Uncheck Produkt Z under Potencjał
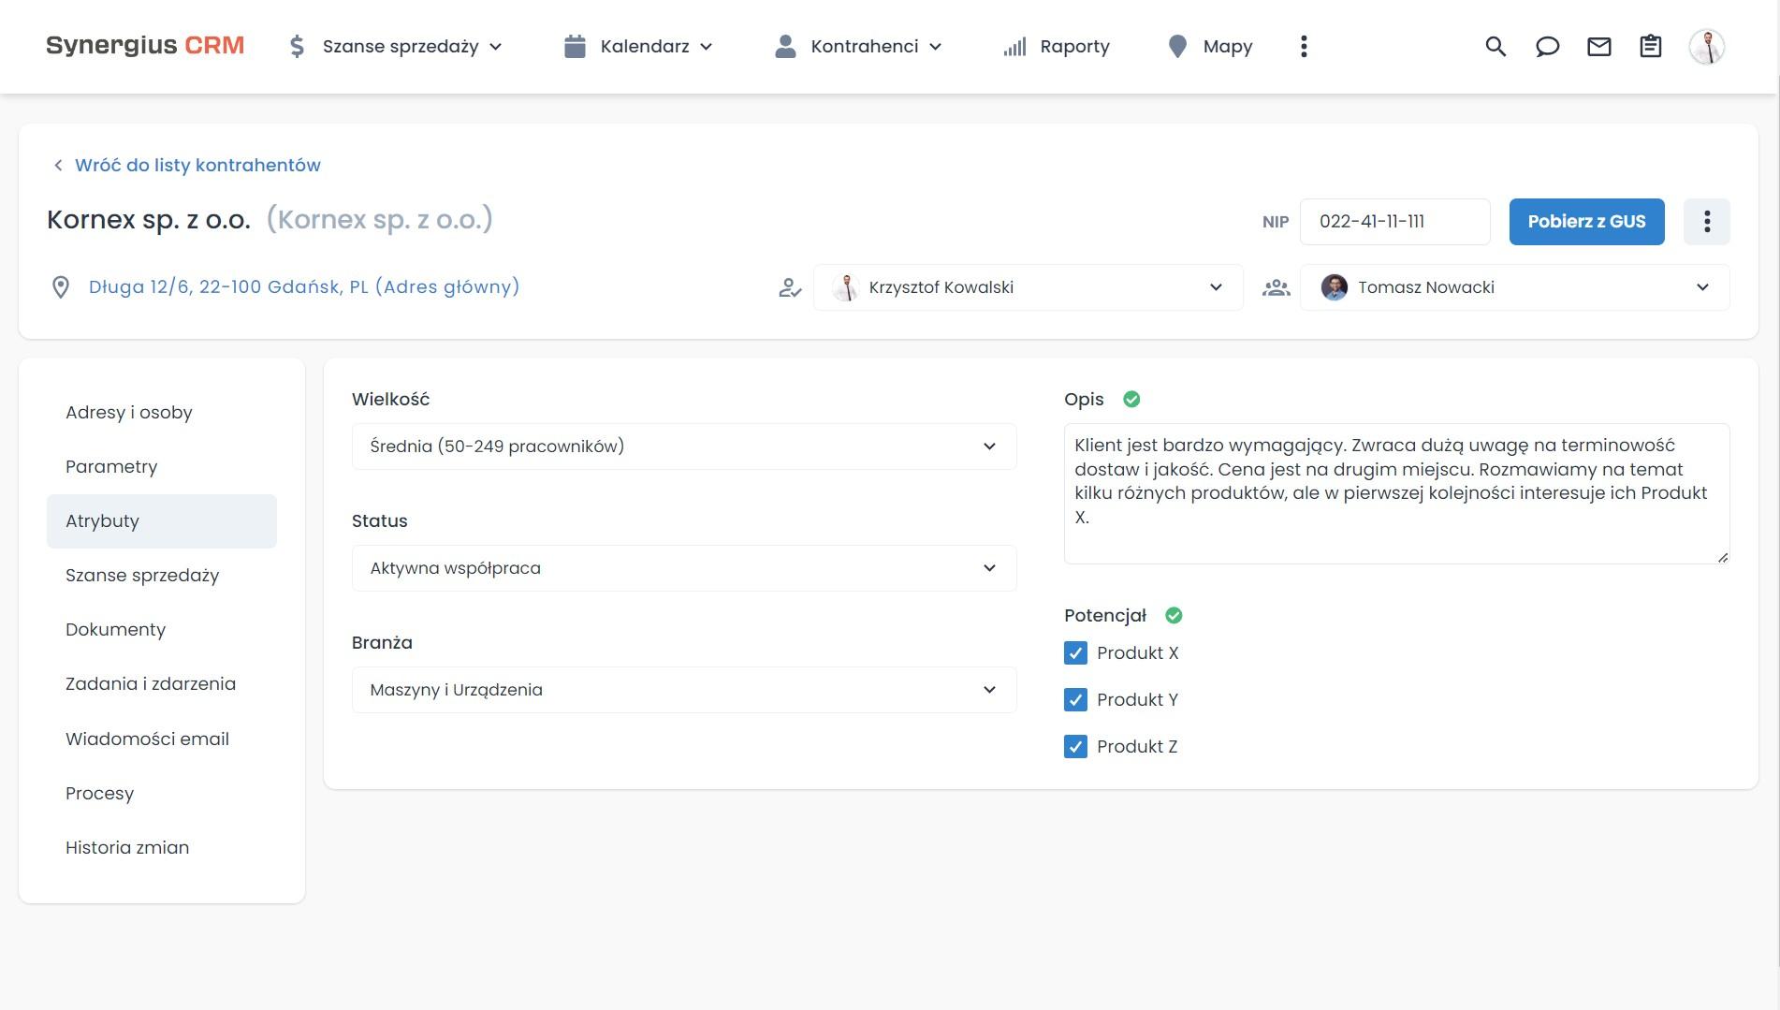The image size is (1780, 1010). pos(1074,746)
